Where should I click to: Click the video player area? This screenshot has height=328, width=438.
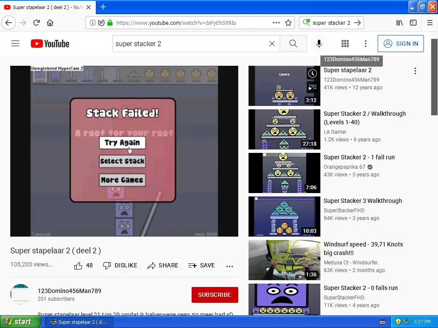(124, 151)
